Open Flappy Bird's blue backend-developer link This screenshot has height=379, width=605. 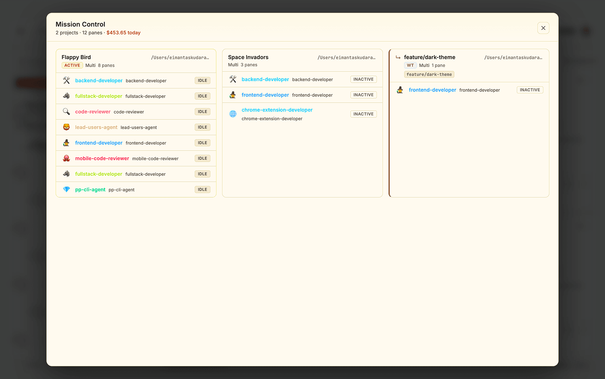click(99, 80)
